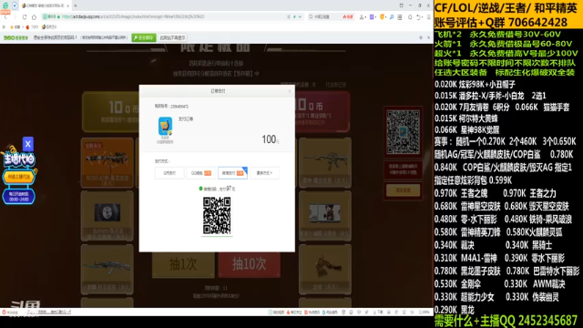
Task: Click the WeChat payment QR code
Action: pos(217,216)
